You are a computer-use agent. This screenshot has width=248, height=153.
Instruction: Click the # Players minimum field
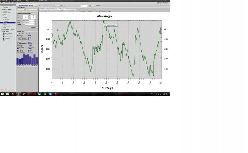point(26,18)
